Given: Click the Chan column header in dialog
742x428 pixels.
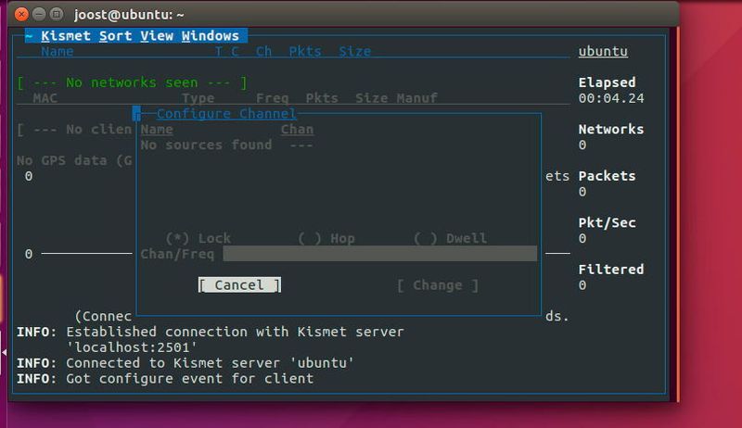Looking at the screenshot, I should [x=297, y=130].
